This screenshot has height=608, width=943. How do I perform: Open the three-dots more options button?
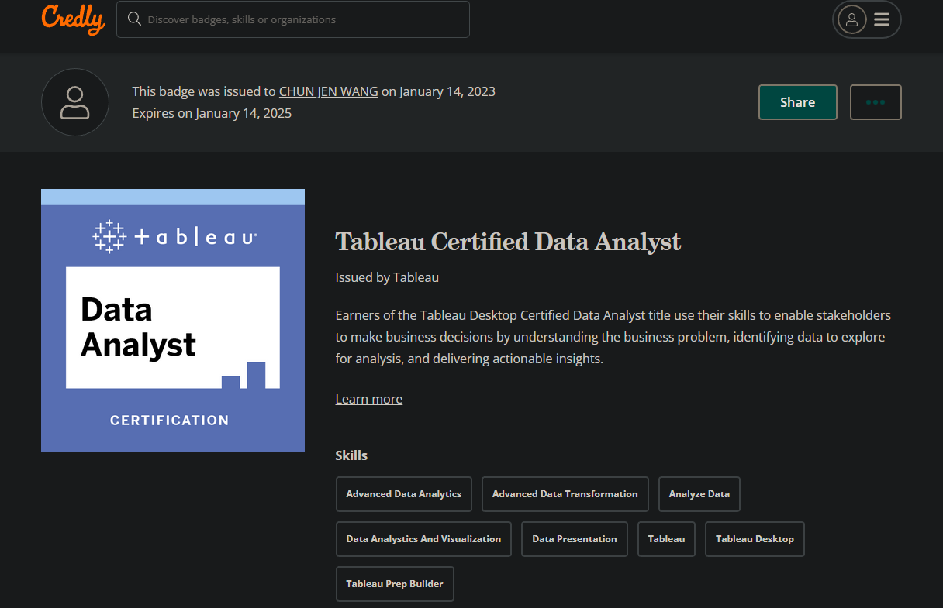click(876, 102)
